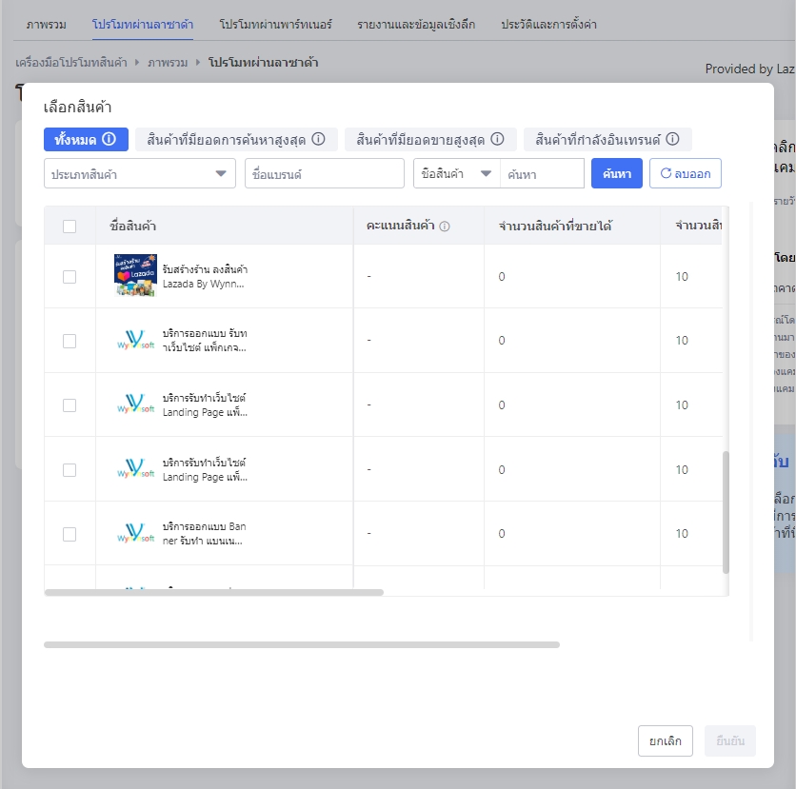Image resolution: width=796 pixels, height=789 pixels.
Task: Click the ยกเลิก cancel button
Action: pyautogui.click(x=665, y=740)
